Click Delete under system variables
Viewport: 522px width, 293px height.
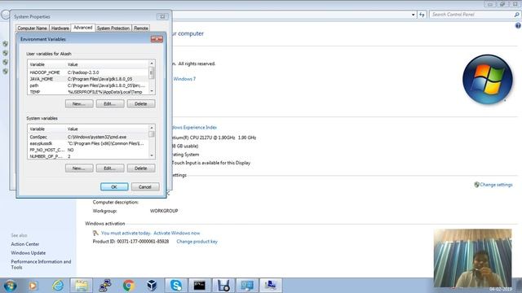(141, 168)
